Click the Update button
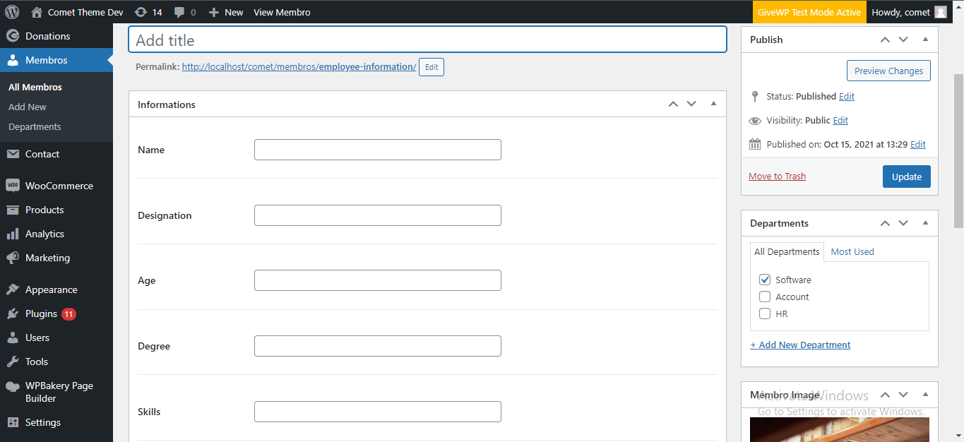 907,177
